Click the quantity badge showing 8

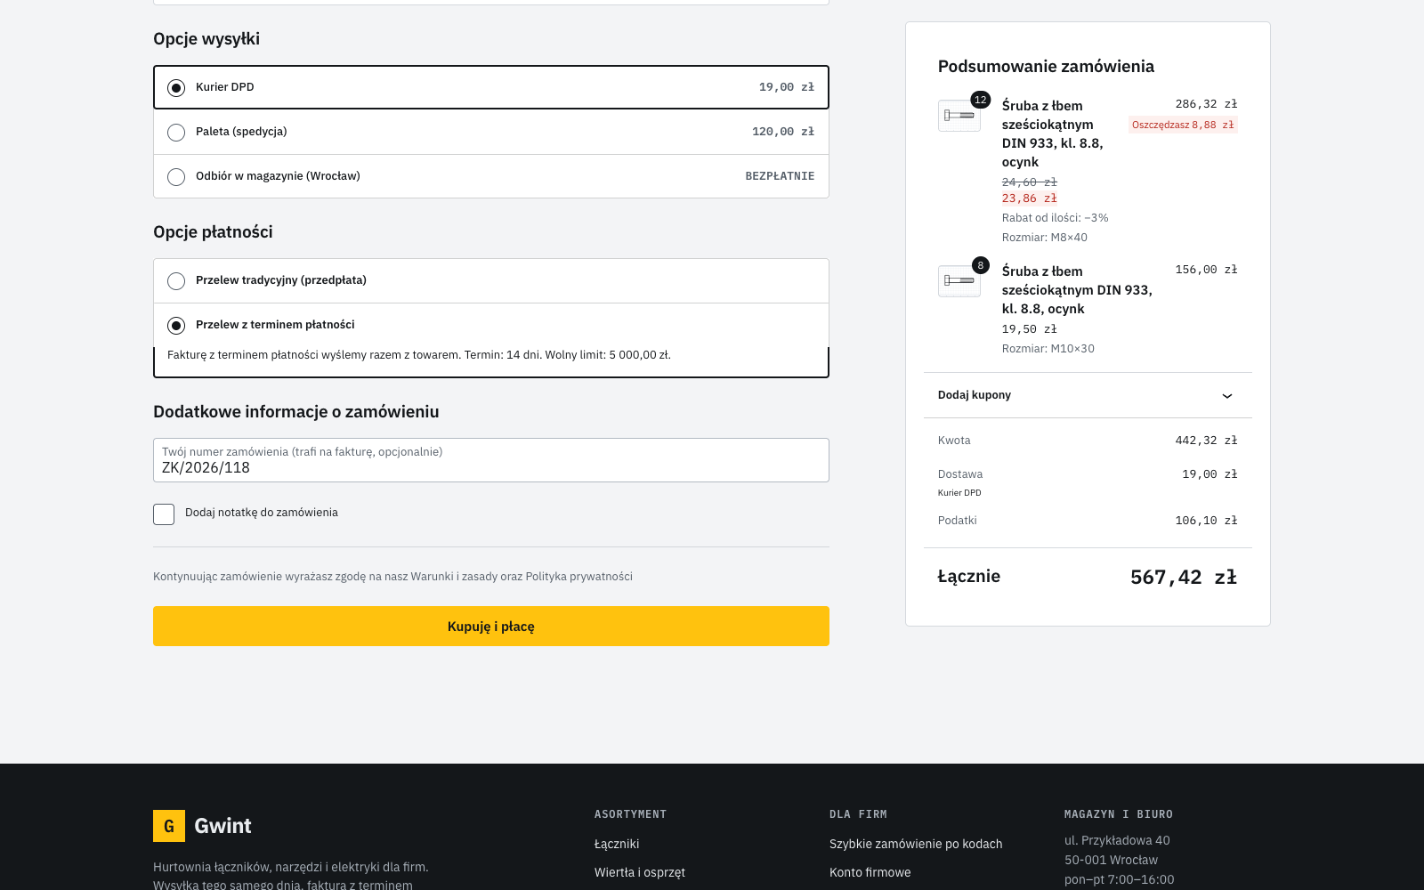coord(980,265)
